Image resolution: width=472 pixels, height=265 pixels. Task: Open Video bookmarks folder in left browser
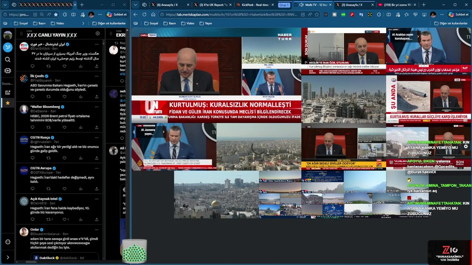[57, 23]
